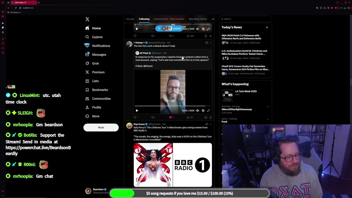352x198 pixels.
Task: Click Grok icon on Pop Crave post
Action: pyautogui.click(x=207, y=124)
